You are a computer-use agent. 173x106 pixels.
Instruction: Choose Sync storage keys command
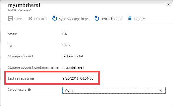pyautogui.click(x=74, y=19)
